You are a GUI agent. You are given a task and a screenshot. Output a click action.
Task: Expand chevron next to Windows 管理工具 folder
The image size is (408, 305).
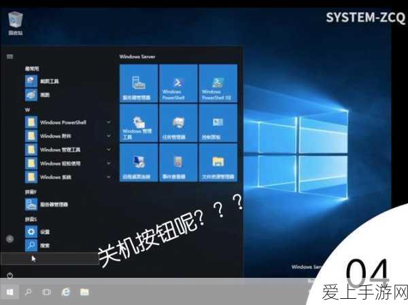point(109,149)
